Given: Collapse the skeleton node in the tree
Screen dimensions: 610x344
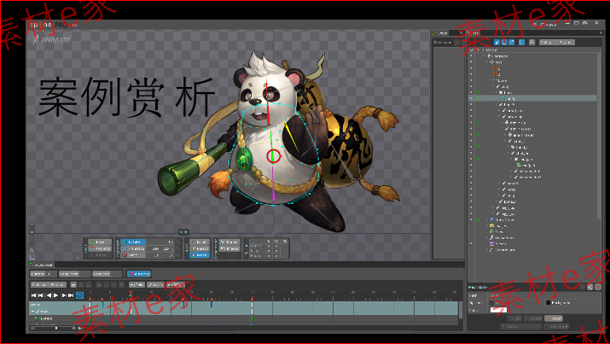Looking at the screenshot, I should click(485, 56).
